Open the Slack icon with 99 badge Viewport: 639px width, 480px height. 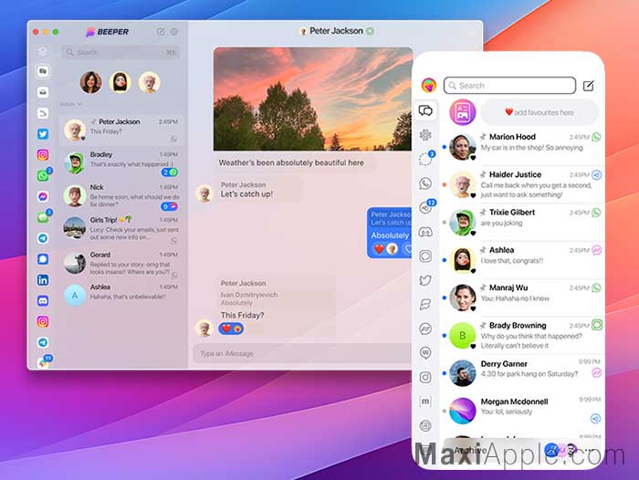(43, 362)
